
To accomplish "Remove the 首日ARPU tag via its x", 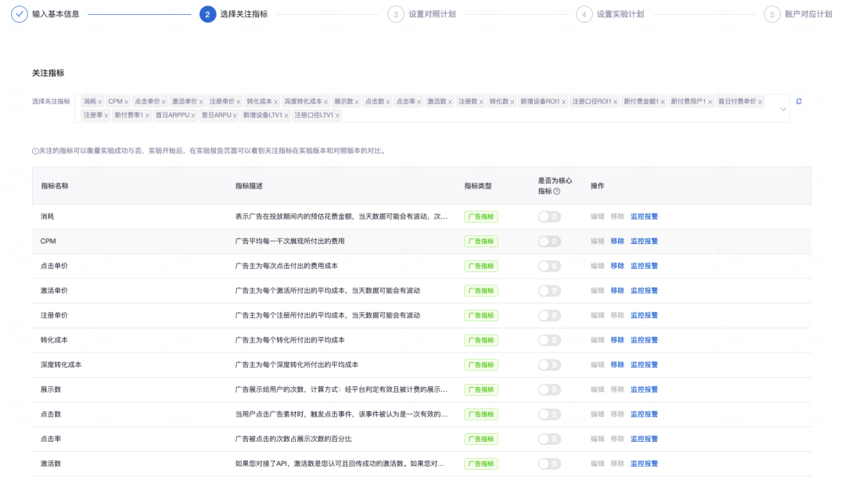I will (x=235, y=116).
